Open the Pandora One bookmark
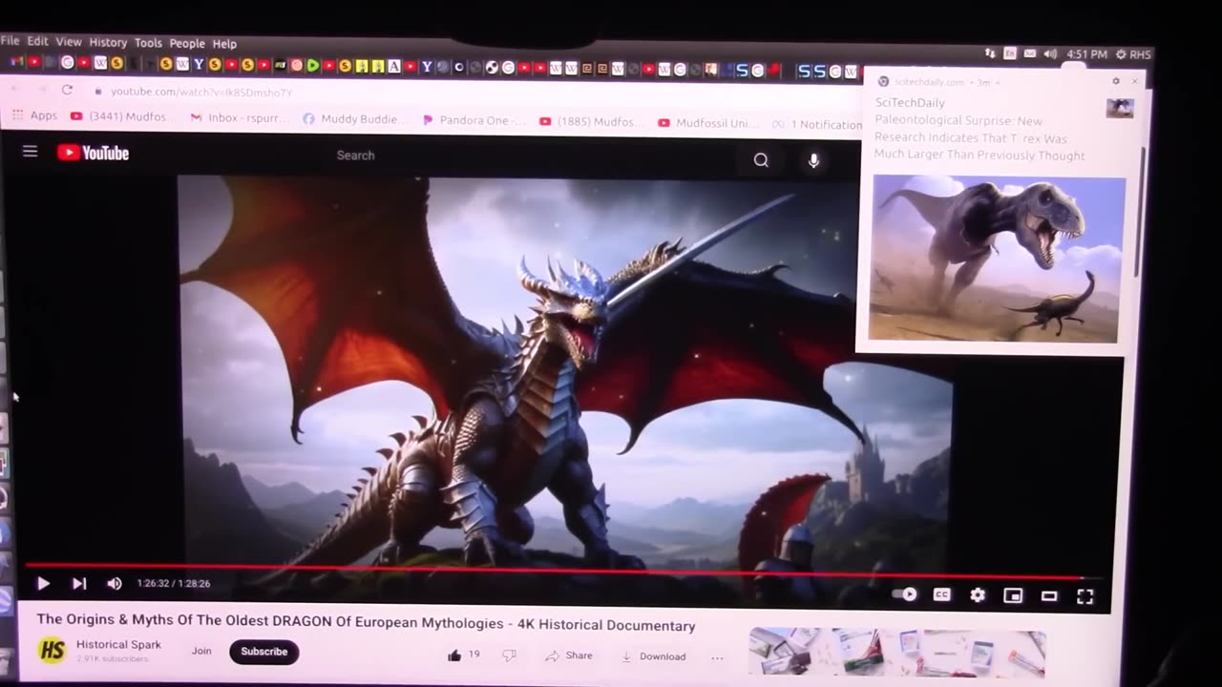Image resolution: width=1222 pixels, height=687 pixels. click(474, 121)
